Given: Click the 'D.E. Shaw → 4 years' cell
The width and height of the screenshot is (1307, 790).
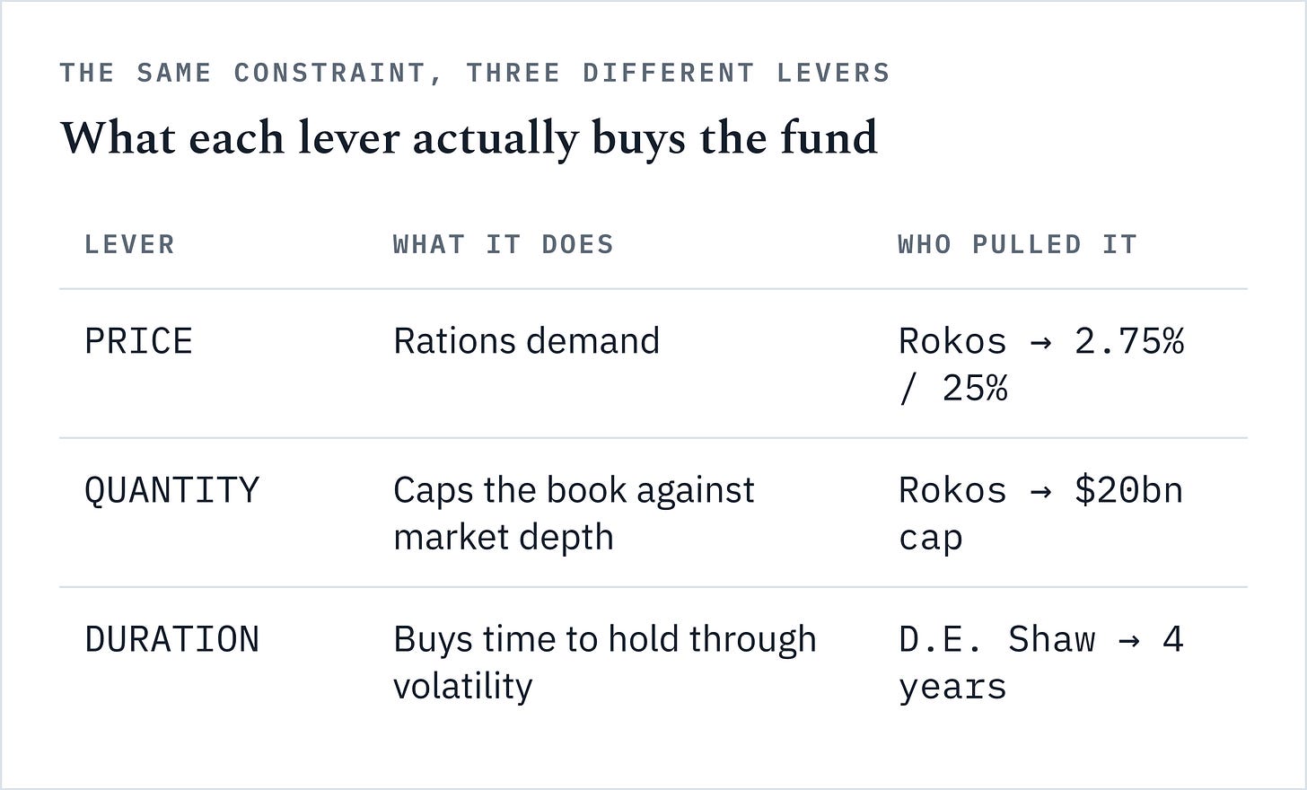Looking at the screenshot, I should (x=1041, y=663).
